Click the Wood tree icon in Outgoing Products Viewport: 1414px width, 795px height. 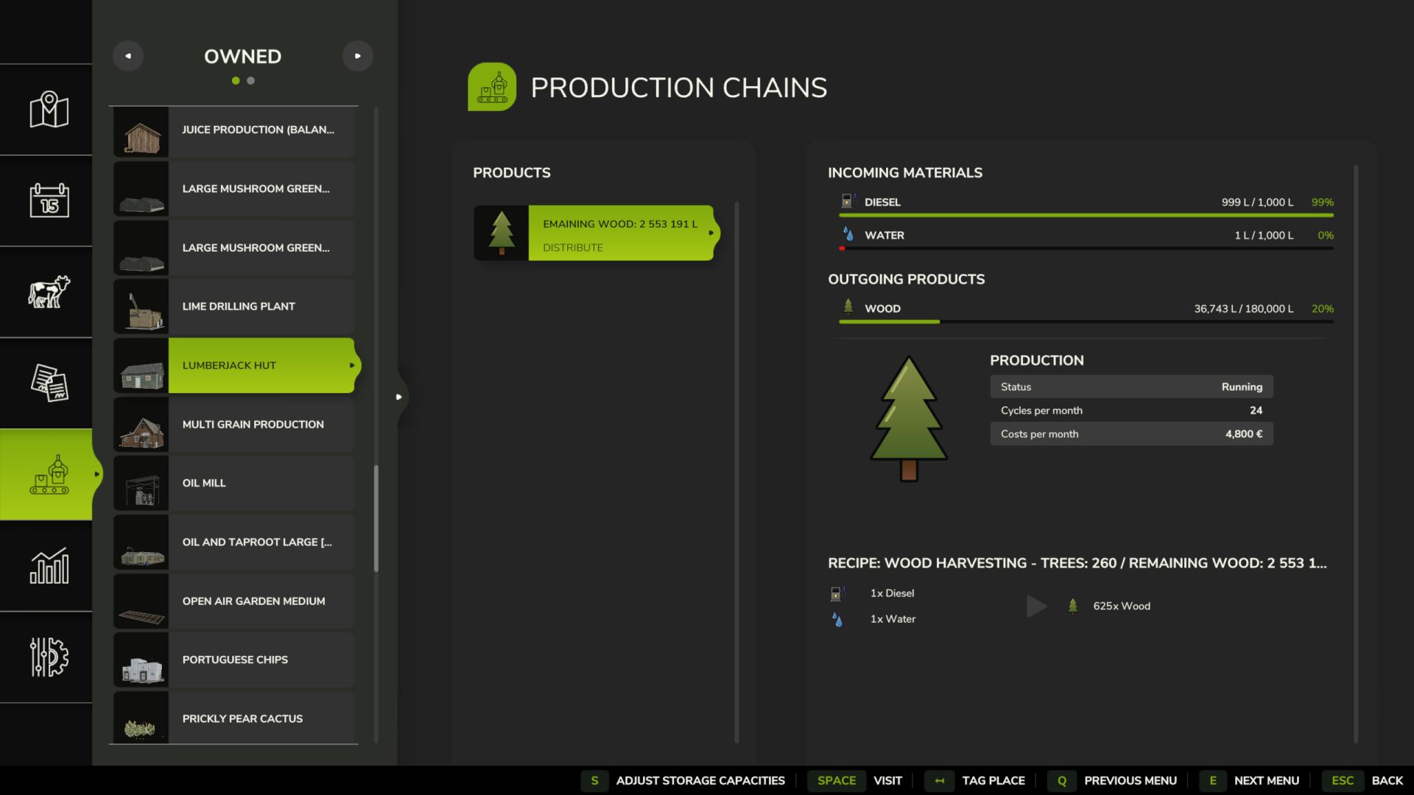(x=848, y=306)
